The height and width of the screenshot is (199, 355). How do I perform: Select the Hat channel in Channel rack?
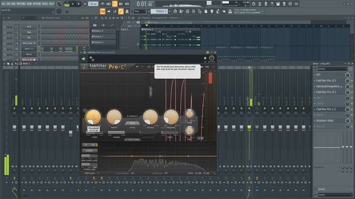[x=29, y=38]
